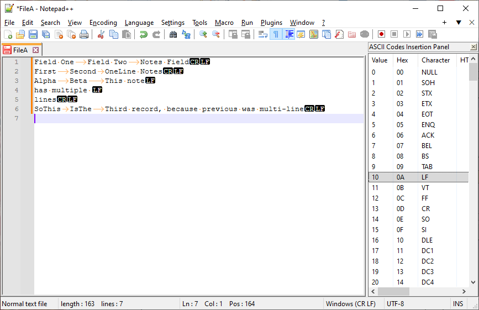Viewport: 479px width, 310px height.
Task: Open the Plugins menu
Action: (x=271, y=23)
